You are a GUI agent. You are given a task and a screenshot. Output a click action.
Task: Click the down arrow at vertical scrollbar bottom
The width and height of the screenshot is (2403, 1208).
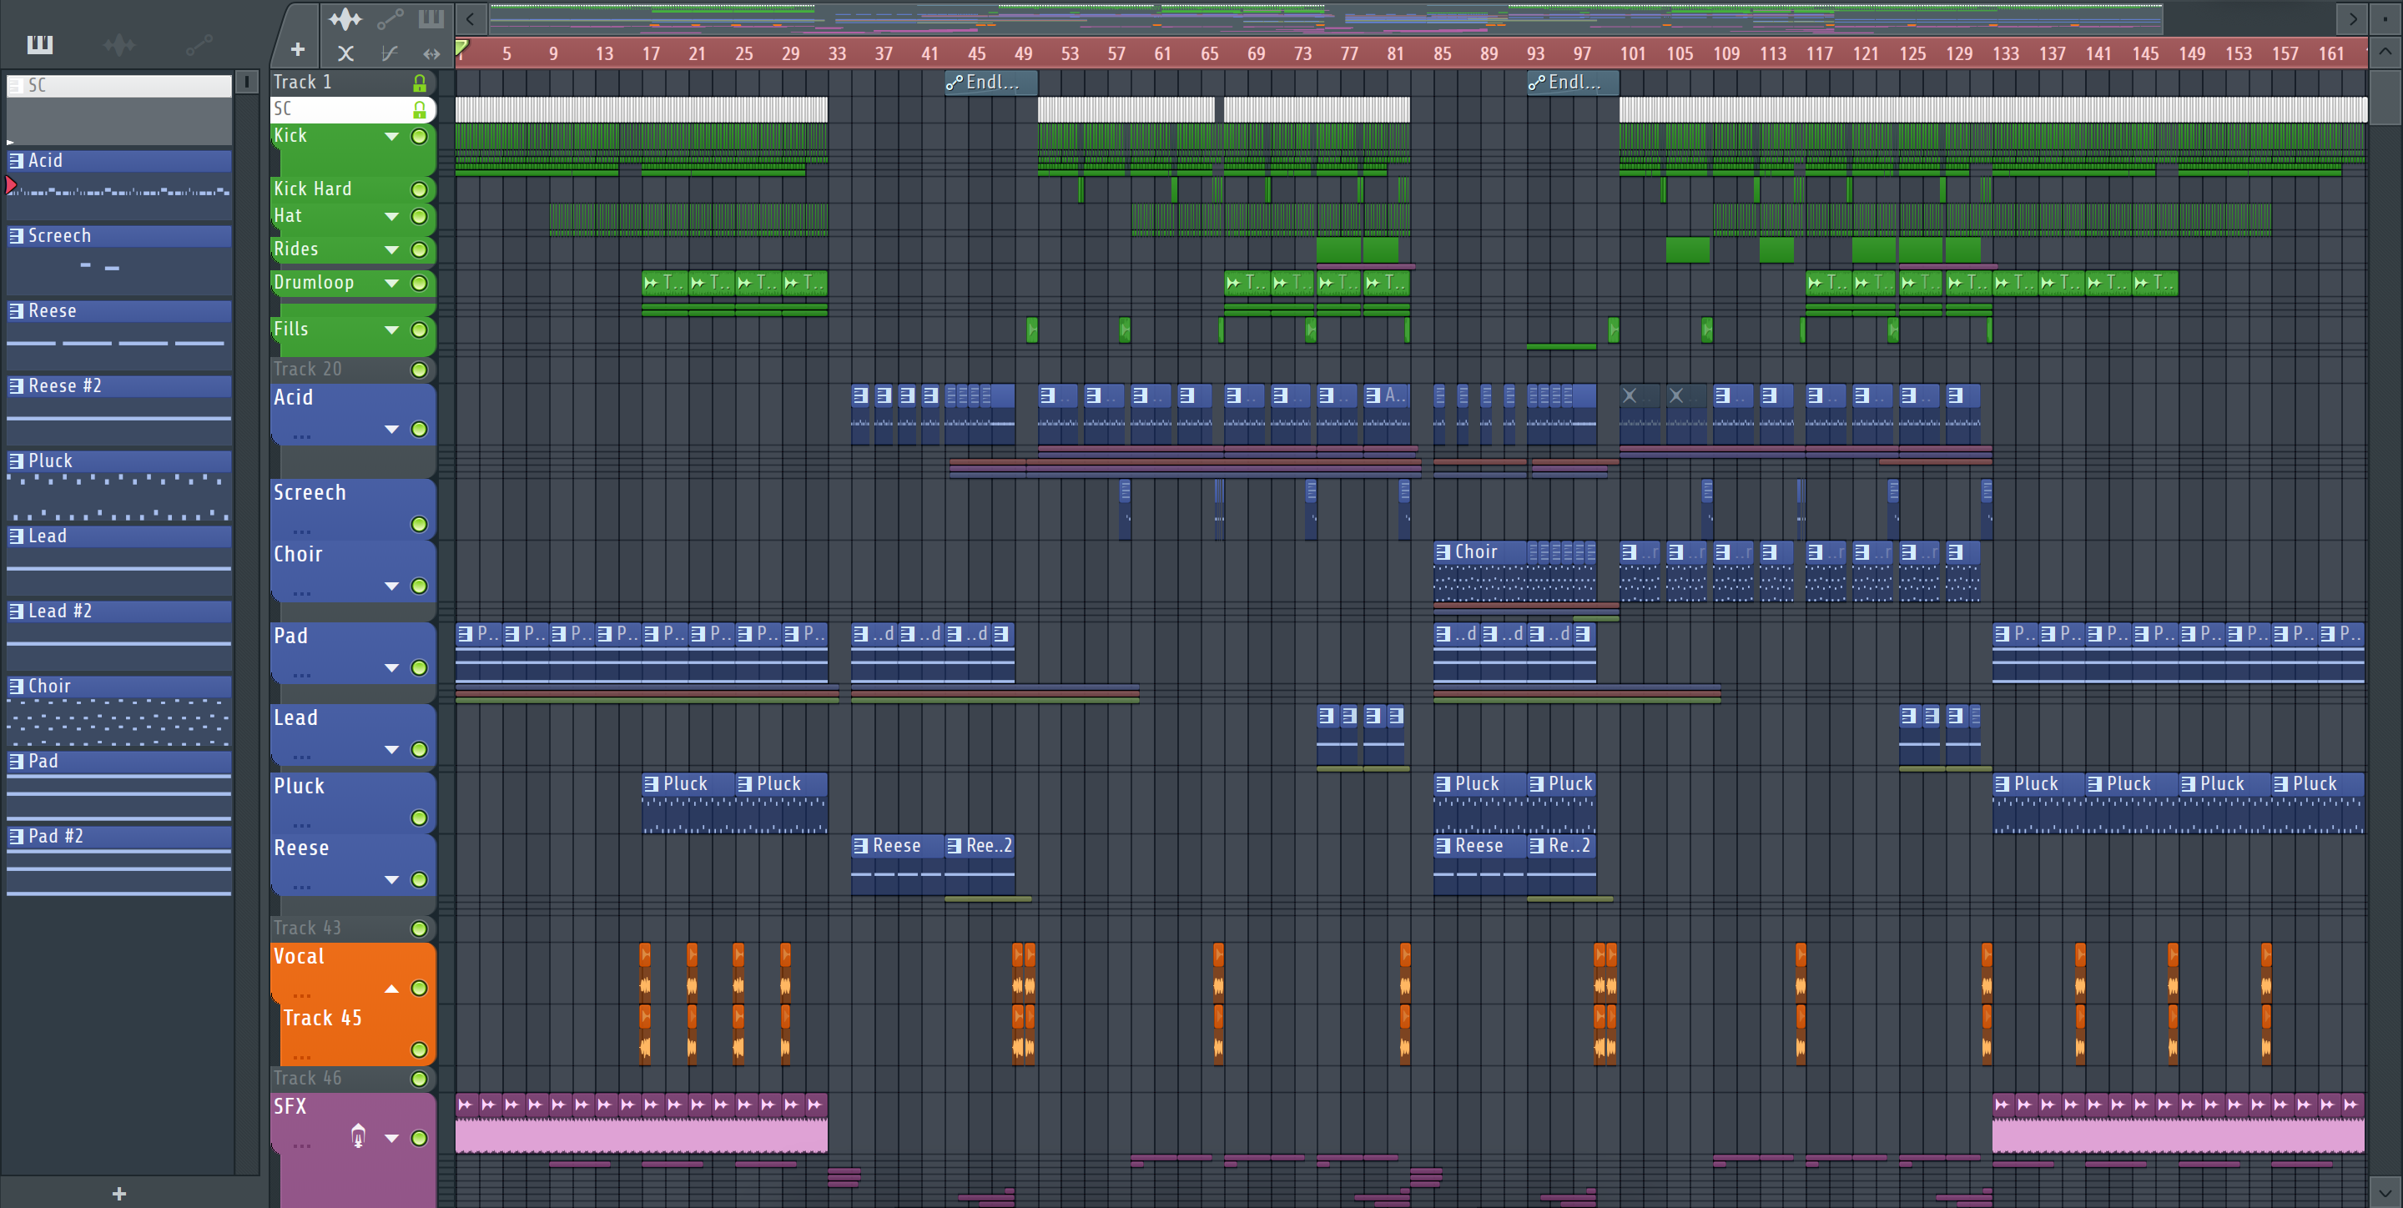click(x=2385, y=1191)
